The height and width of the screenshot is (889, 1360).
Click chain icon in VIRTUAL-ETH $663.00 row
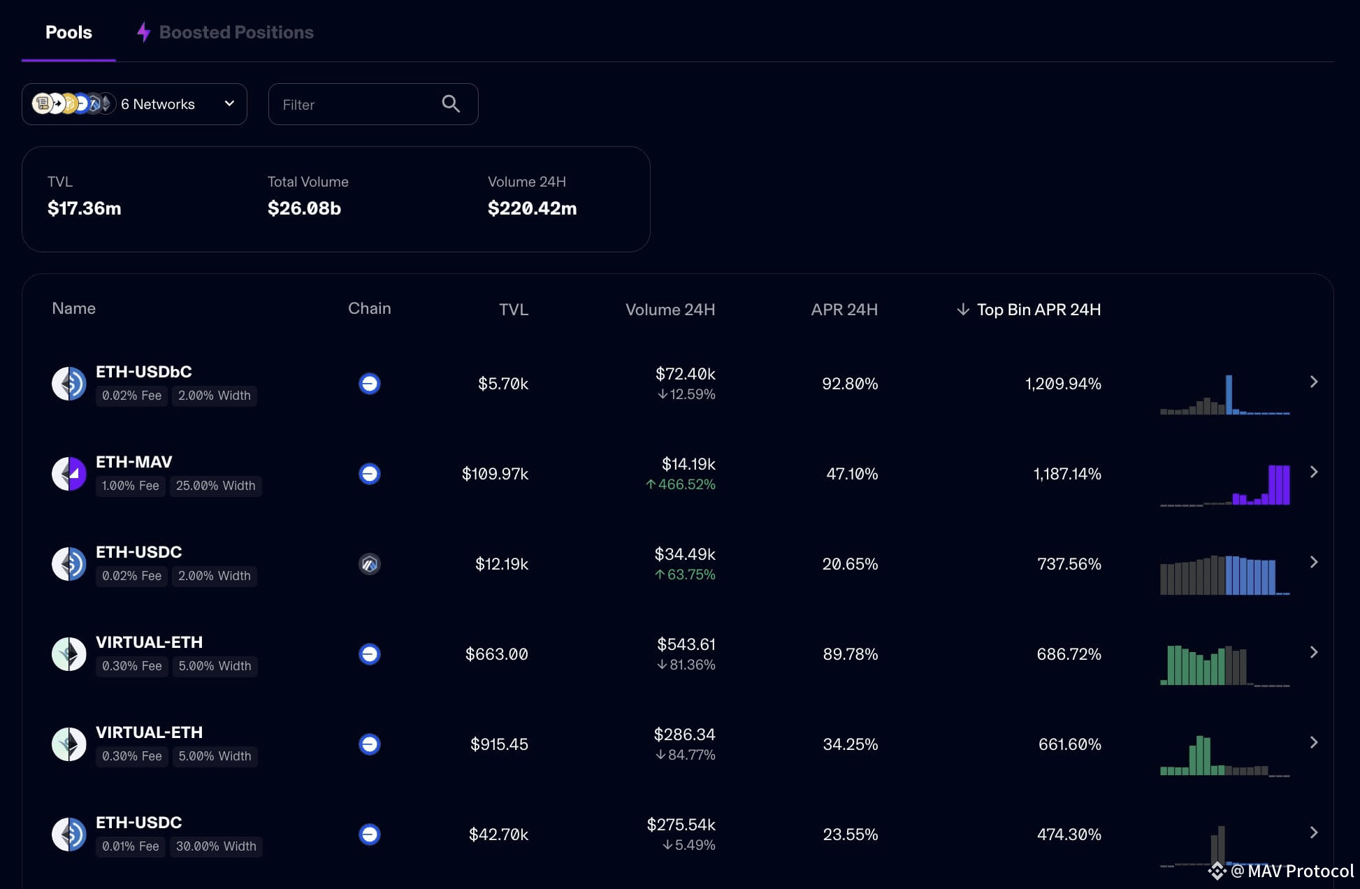(x=369, y=654)
